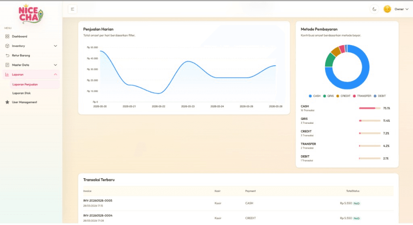This screenshot has height=225, width=413.
Task: Expand the Master Data menu chevron
Action: (x=55, y=65)
